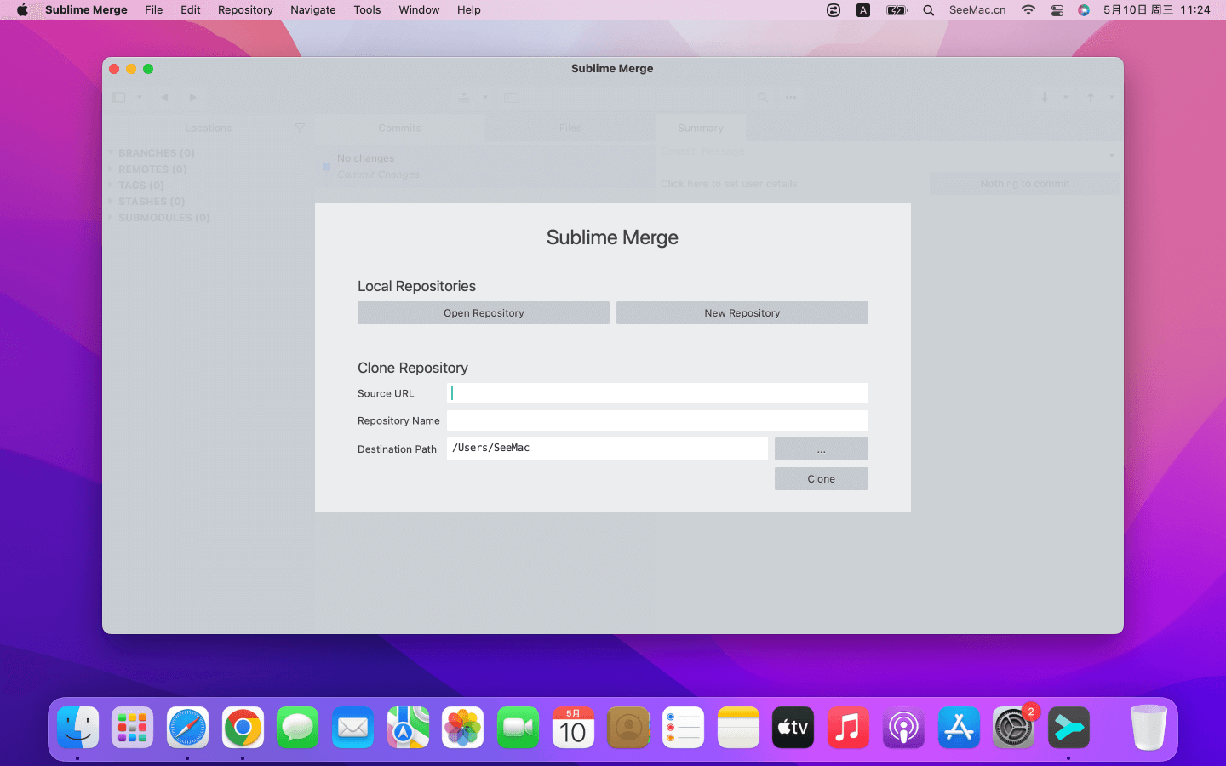Screen dimensions: 1226x766
Task: Open System Preferences from the Dock
Action: coord(1013,728)
